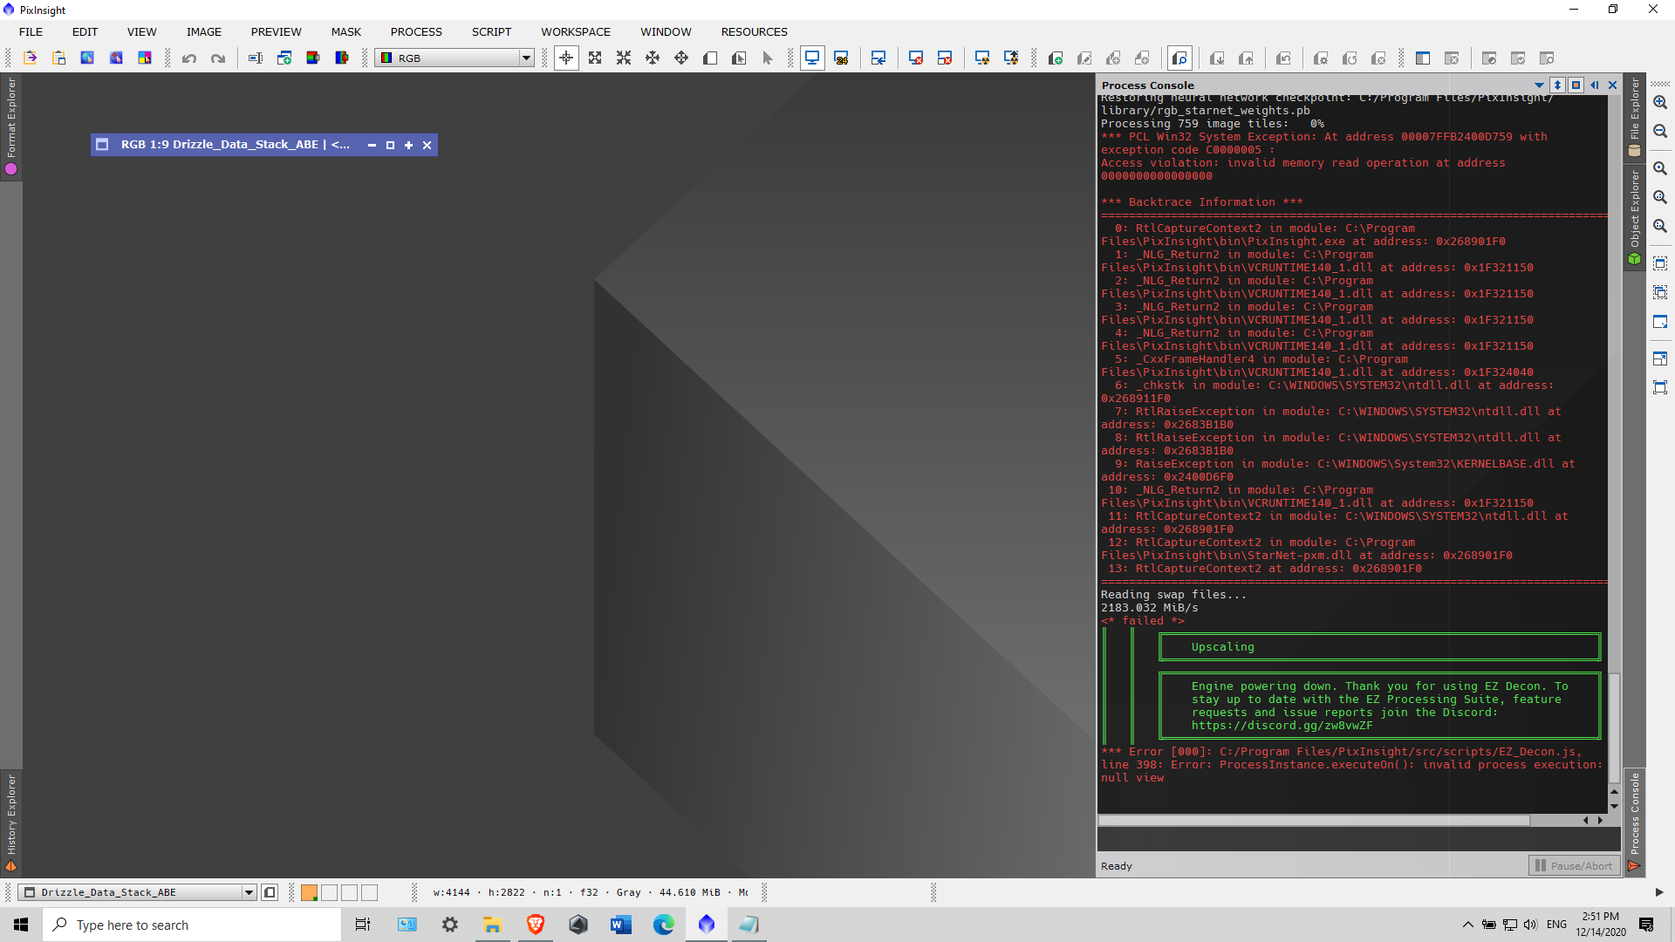
Task: Open the IMAGE menu
Action: click(x=204, y=31)
